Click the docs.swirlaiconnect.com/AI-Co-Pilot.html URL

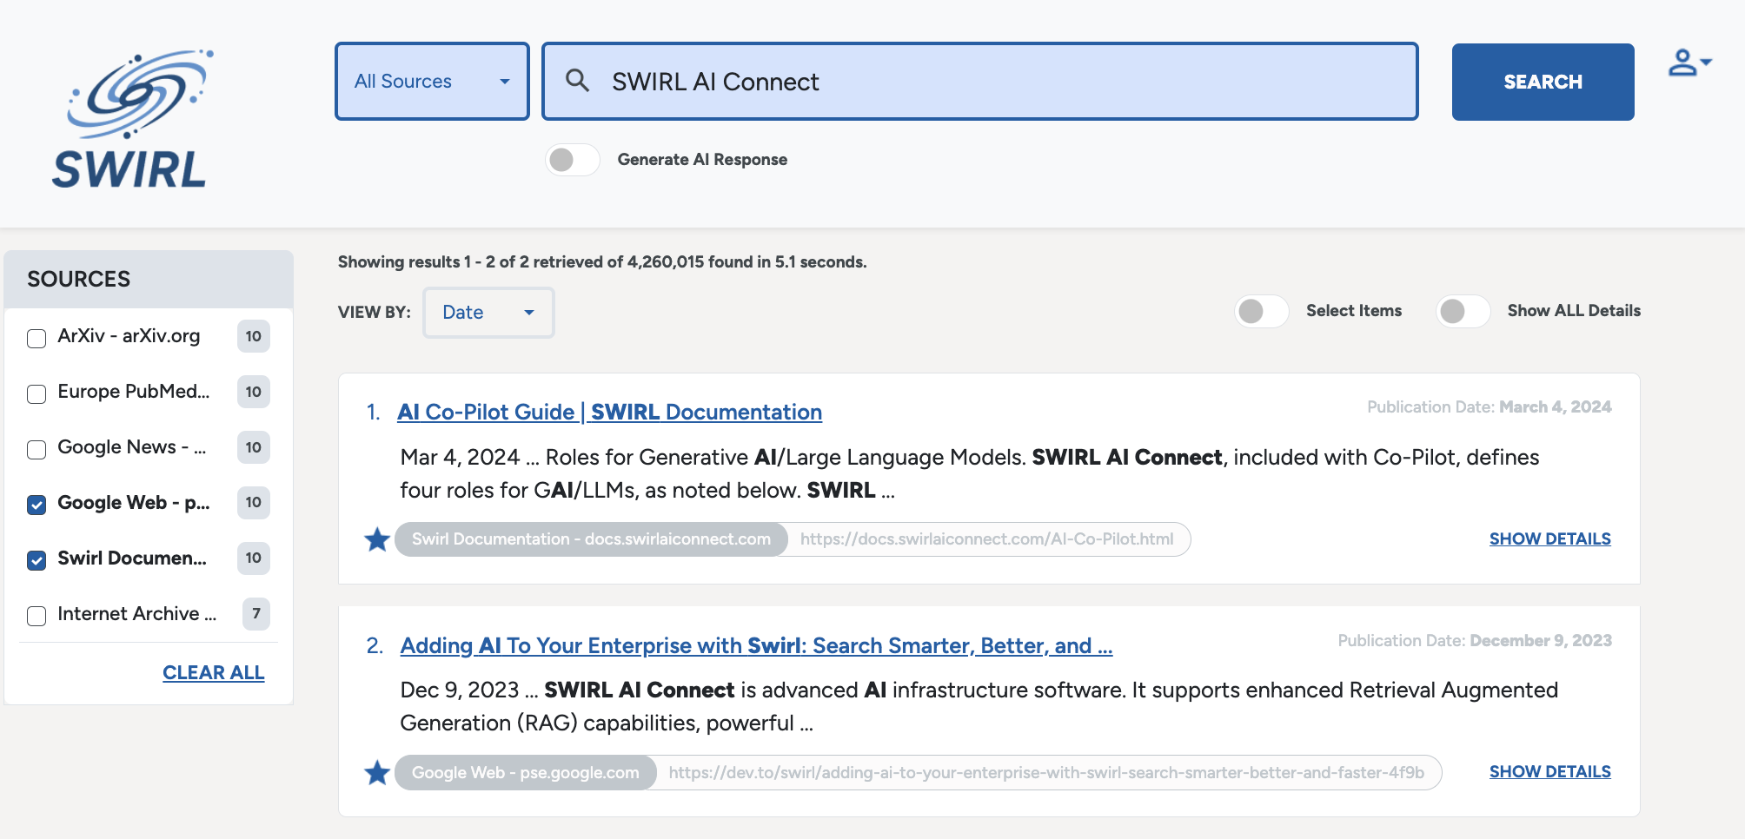(x=986, y=539)
